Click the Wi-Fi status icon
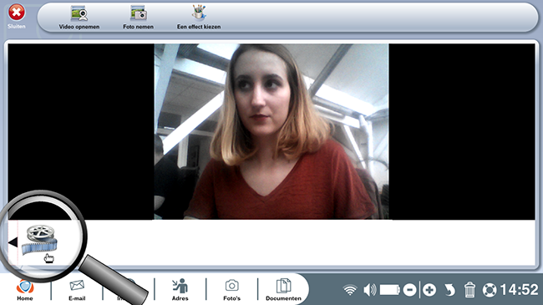The height and width of the screenshot is (305, 543). click(350, 290)
